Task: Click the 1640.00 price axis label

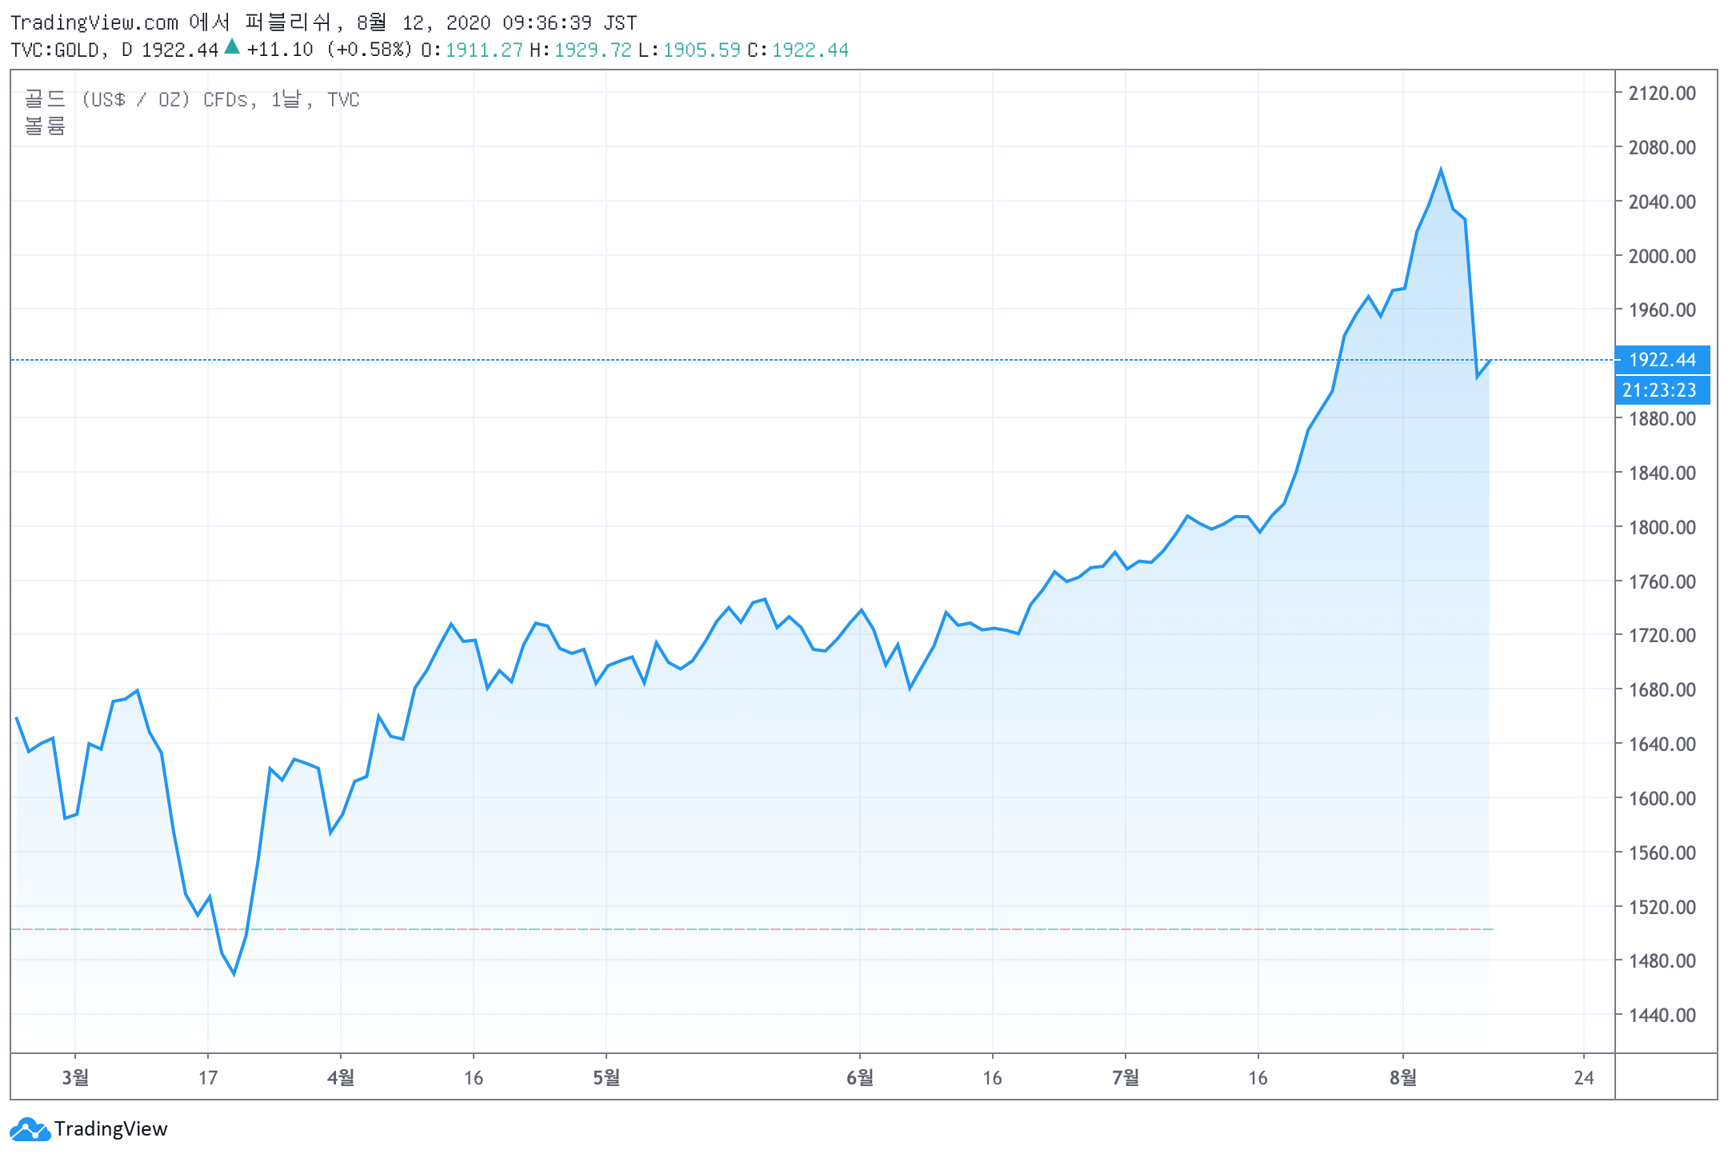Action: tap(1662, 745)
